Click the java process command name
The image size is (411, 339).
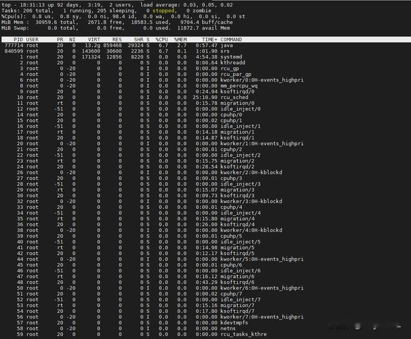[x=227, y=46]
